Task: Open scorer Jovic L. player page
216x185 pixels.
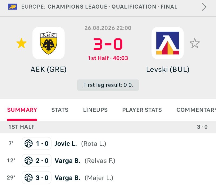Action: point(66,144)
